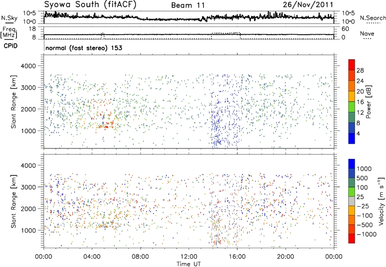Click the red 28 dB power swatch
Viewport: 386px width, 267px height.
(x=352, y=65)
